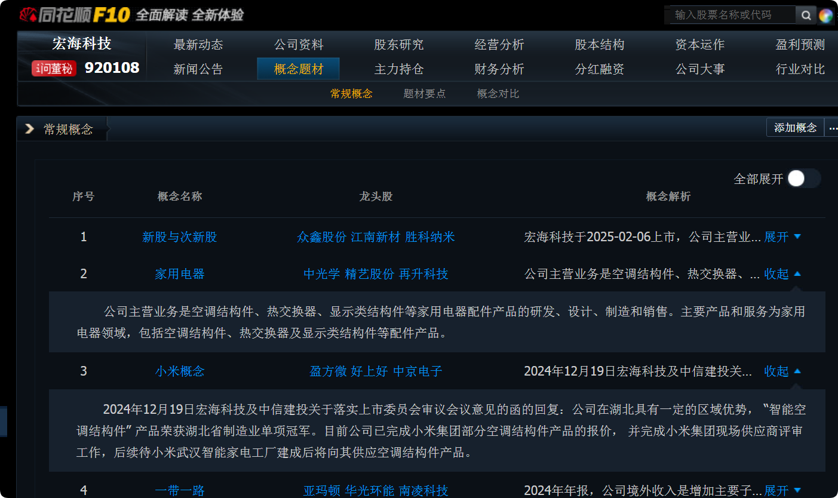Open the more options ellipsis button

tap(832, 128)
